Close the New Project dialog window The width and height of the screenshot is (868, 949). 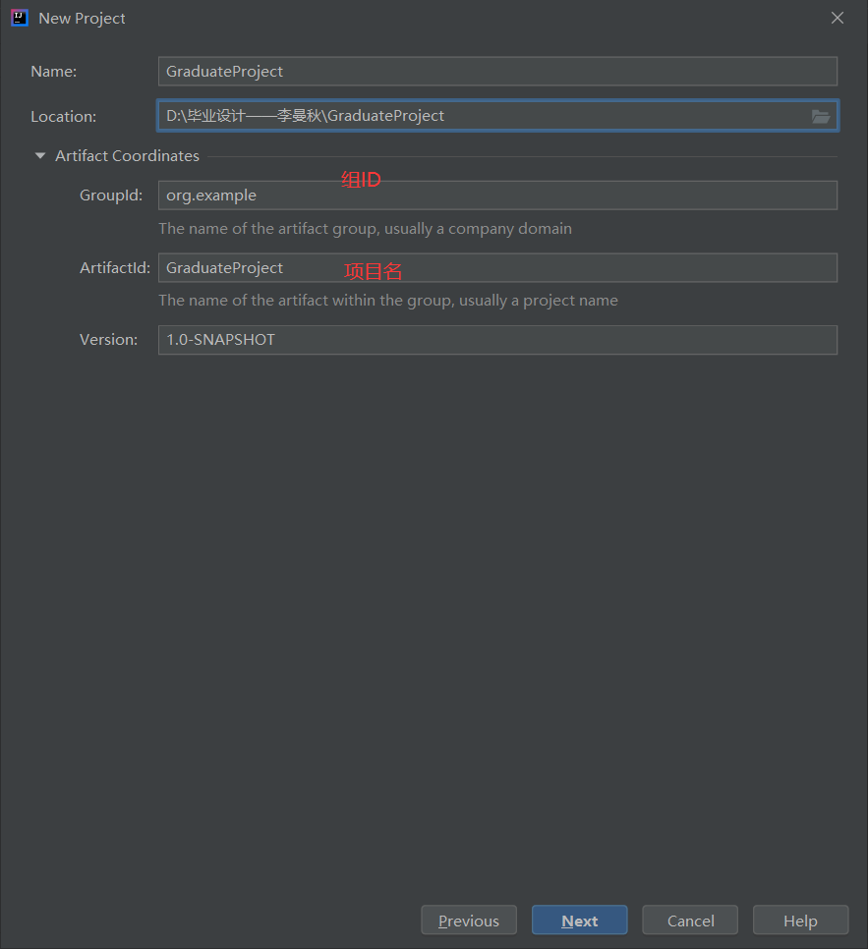(x=838, y=18)
